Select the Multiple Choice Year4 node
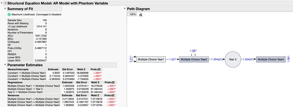Image resolution: width=293 pixels, height=107 pixels. [271, 60]
